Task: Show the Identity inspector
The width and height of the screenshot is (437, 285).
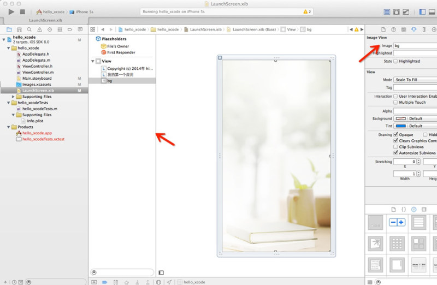Action: [x=404, y=29]
